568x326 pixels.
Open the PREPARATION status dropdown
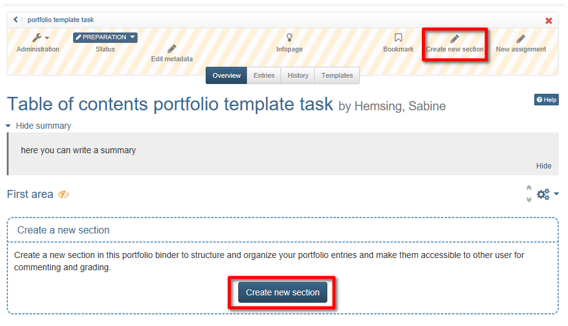[105, 37]
